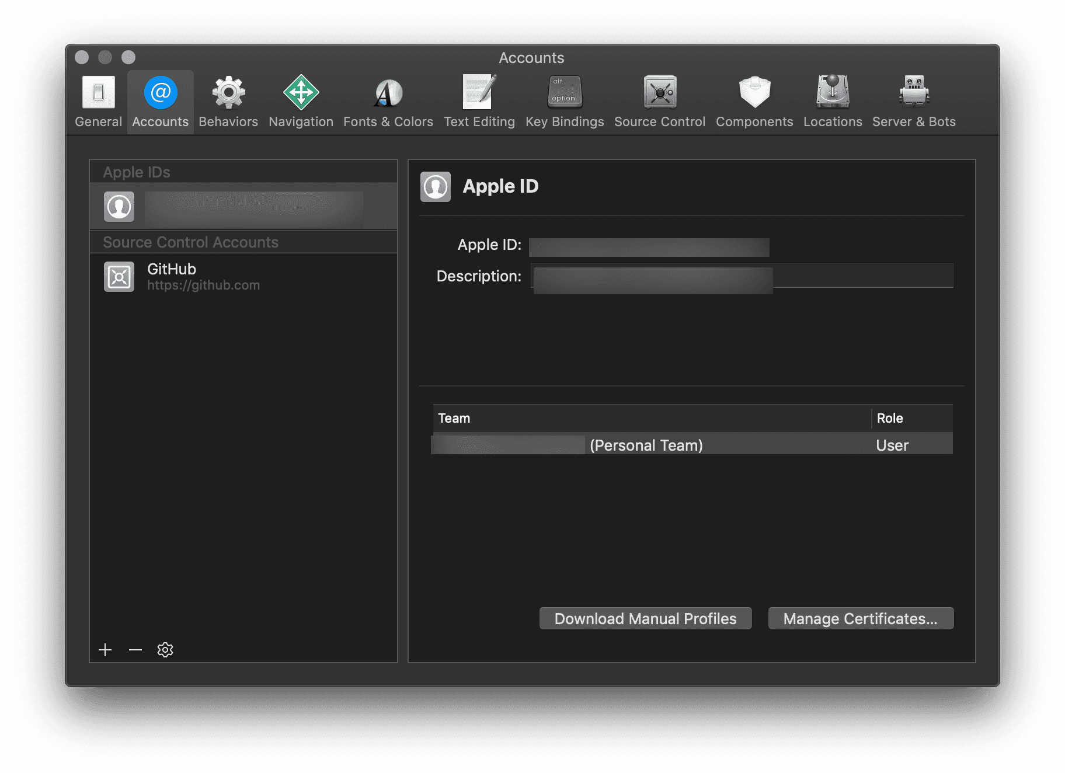Click the add account plus button
Viewport: 1065px width, 773px height.
[x=105, y=650]
